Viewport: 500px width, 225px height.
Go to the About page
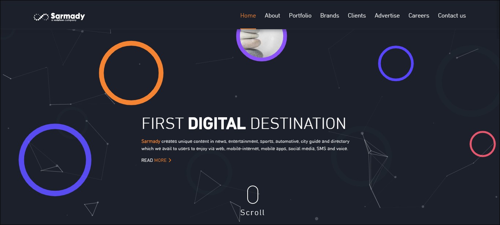coord(273,16)
